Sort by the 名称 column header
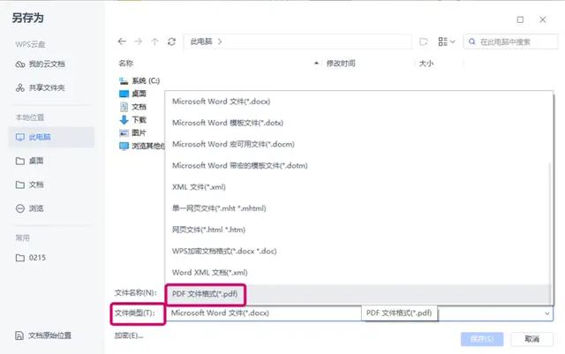The width and height of the screenshot is (565, 354). click(x=125, y=64)
